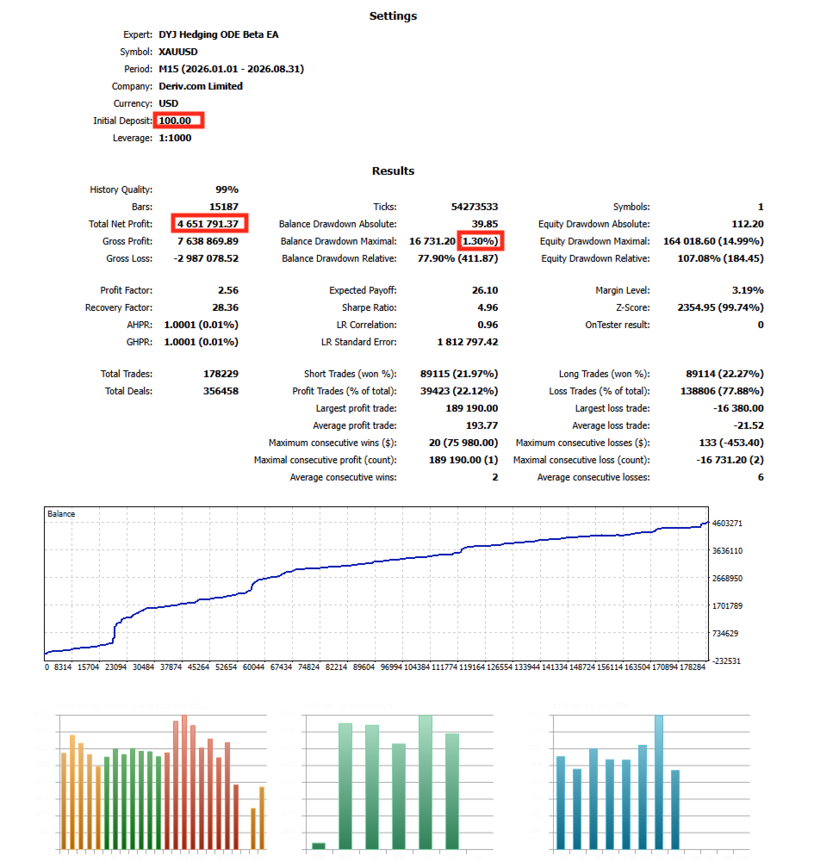Click the Settings section heading
The image size is (814, 862).
coord(393,16)
